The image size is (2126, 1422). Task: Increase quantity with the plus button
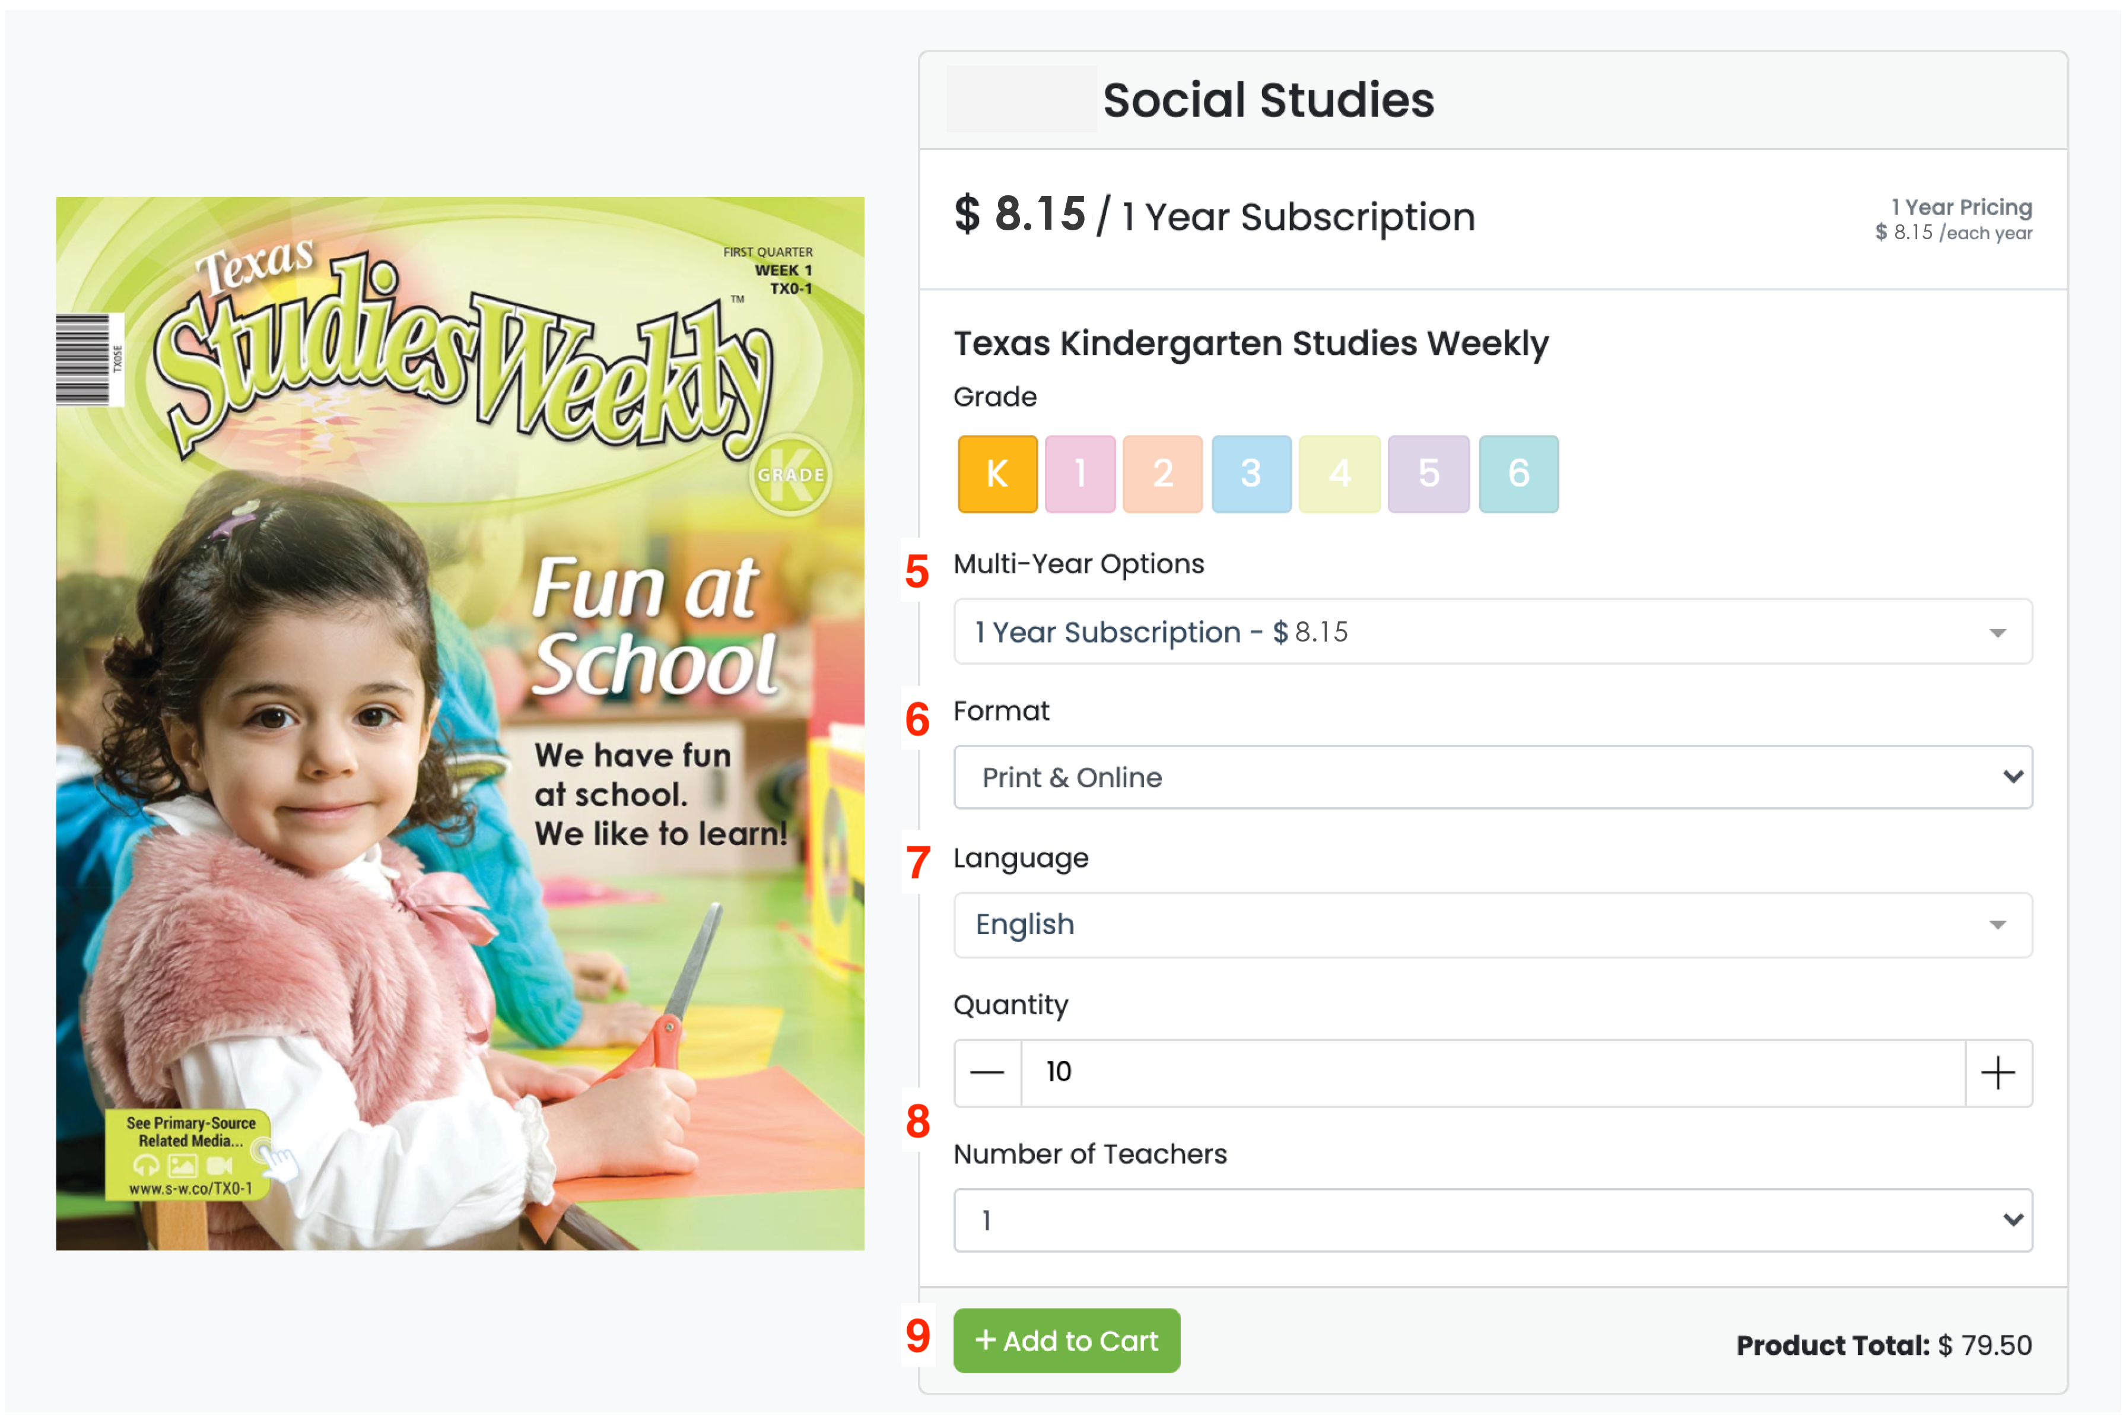(1997, 1073)
